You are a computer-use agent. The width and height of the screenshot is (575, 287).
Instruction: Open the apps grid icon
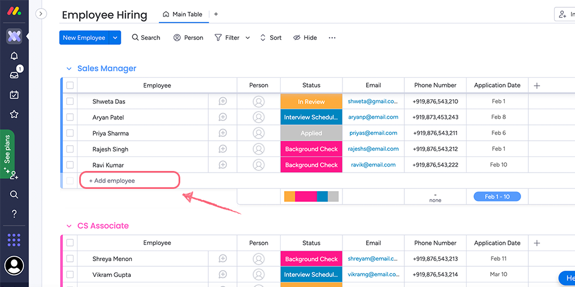tap(14, 239)
